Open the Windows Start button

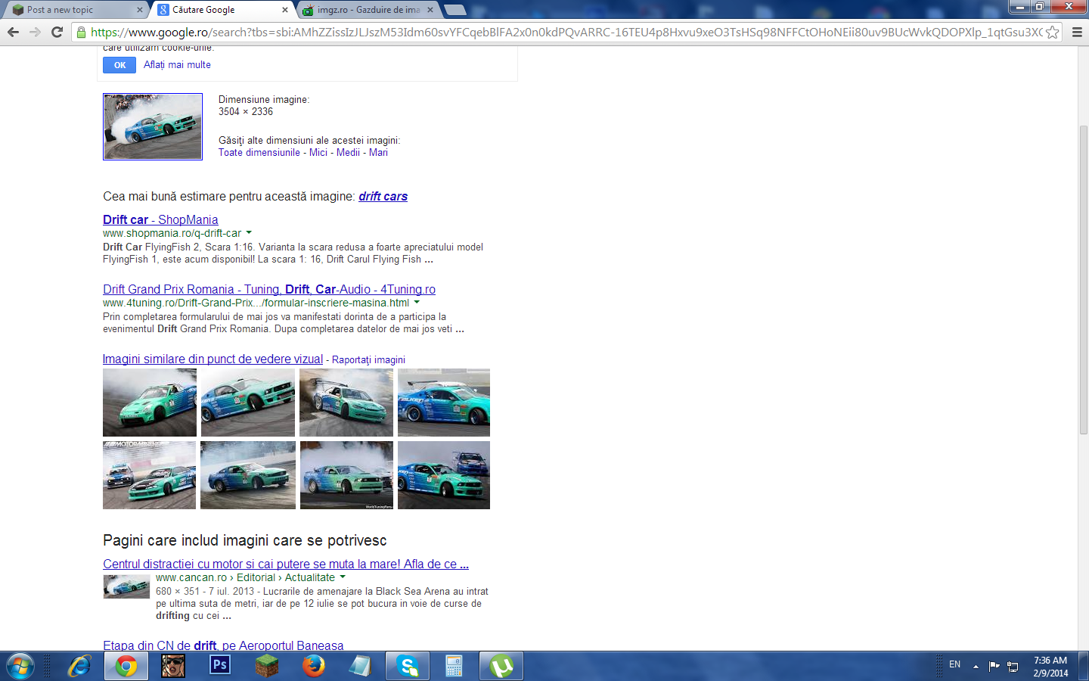(x=20, y=666)
